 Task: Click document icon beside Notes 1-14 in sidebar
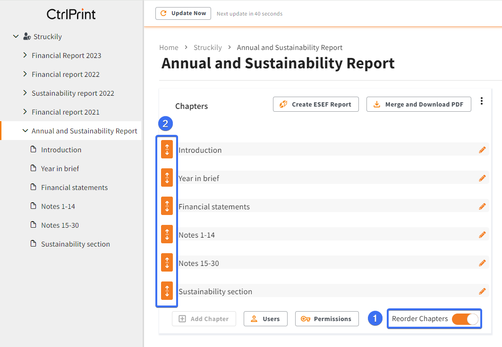(x=34, y=206)
